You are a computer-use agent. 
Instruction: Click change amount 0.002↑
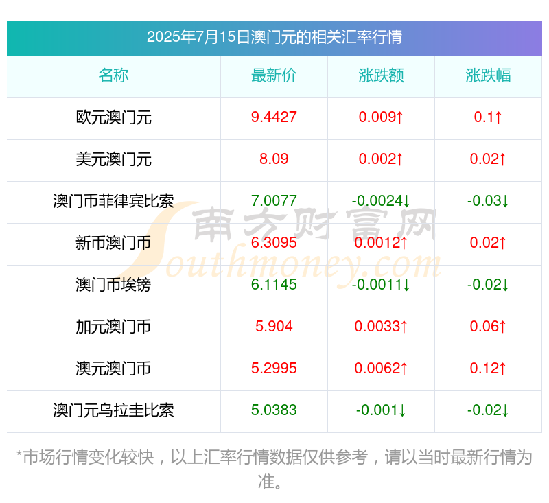(x=381, y=159)
